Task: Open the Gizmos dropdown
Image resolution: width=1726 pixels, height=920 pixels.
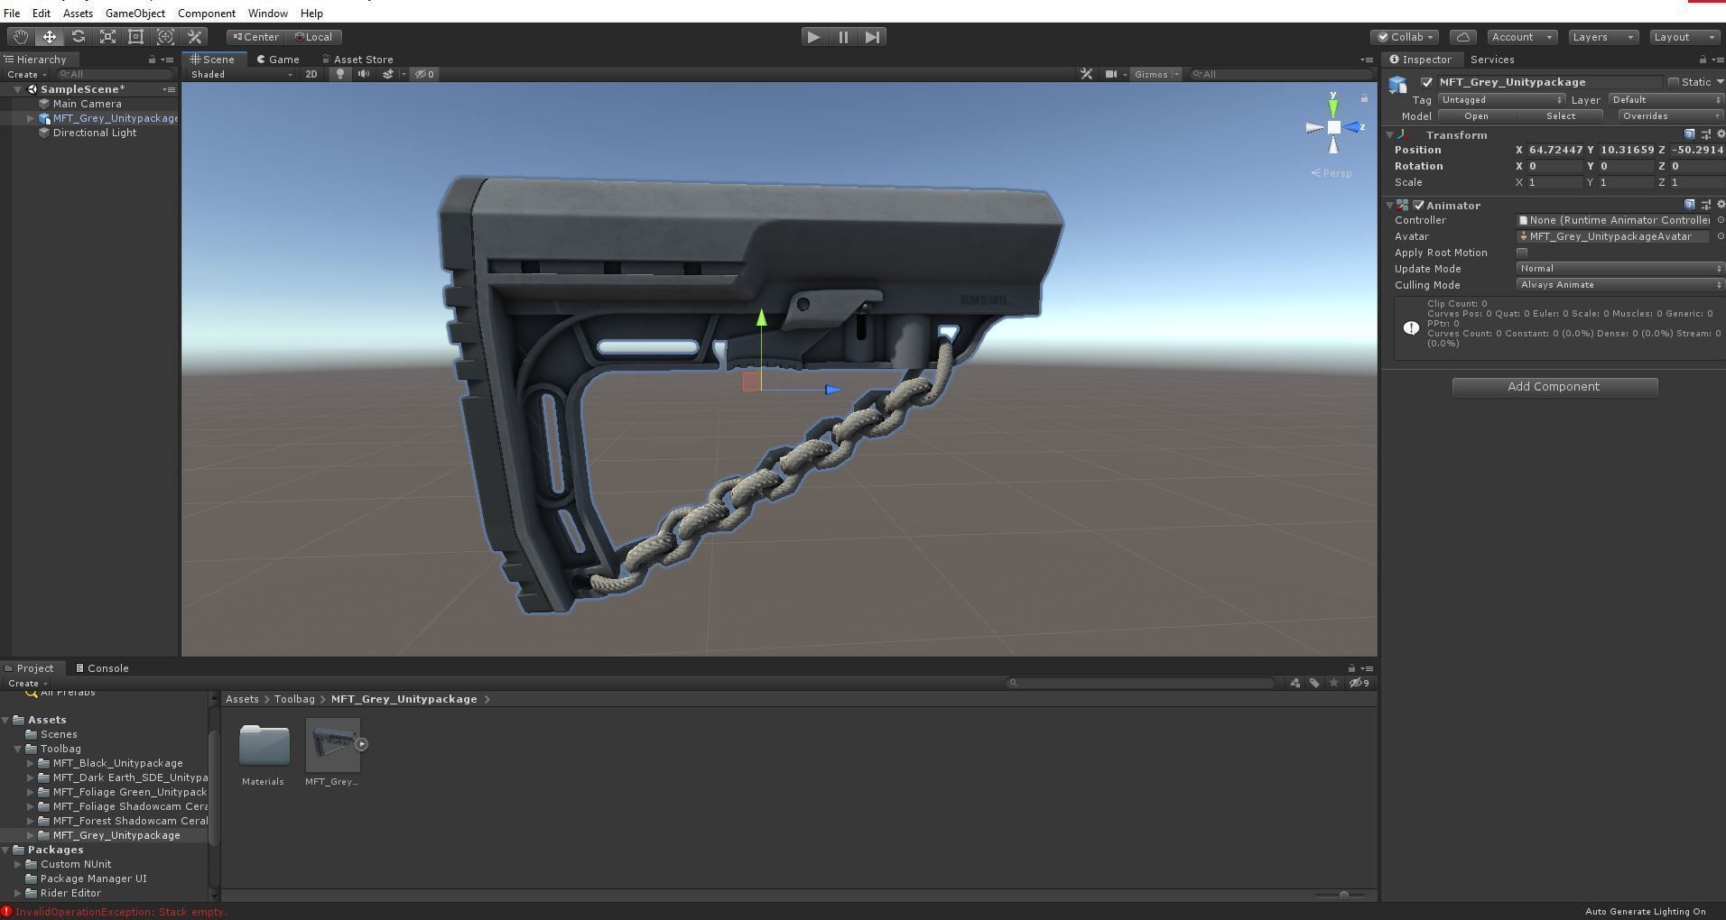Action: coord(1155,74)
